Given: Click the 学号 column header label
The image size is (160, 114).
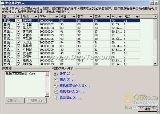Looking at the screenshot, I should coord(43,17).
